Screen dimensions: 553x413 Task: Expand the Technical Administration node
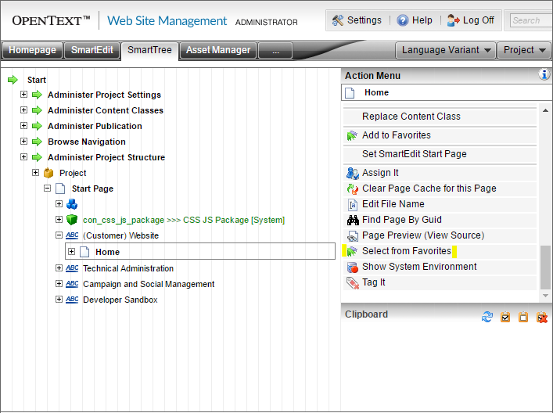pyautogui.click(x=59, y=268)
